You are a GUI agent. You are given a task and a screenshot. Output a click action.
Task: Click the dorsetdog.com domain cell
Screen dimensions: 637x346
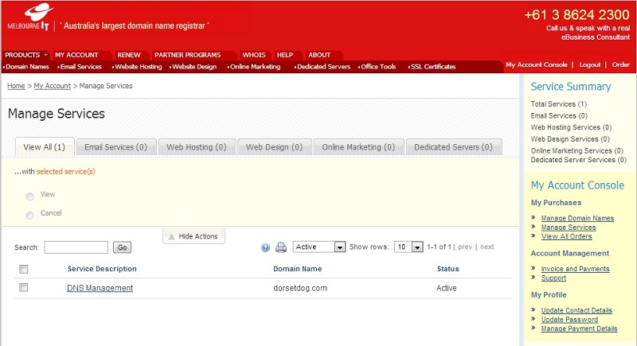[x=300, y=288]
